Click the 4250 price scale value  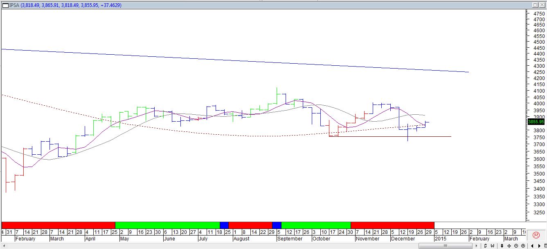(538, 72)
